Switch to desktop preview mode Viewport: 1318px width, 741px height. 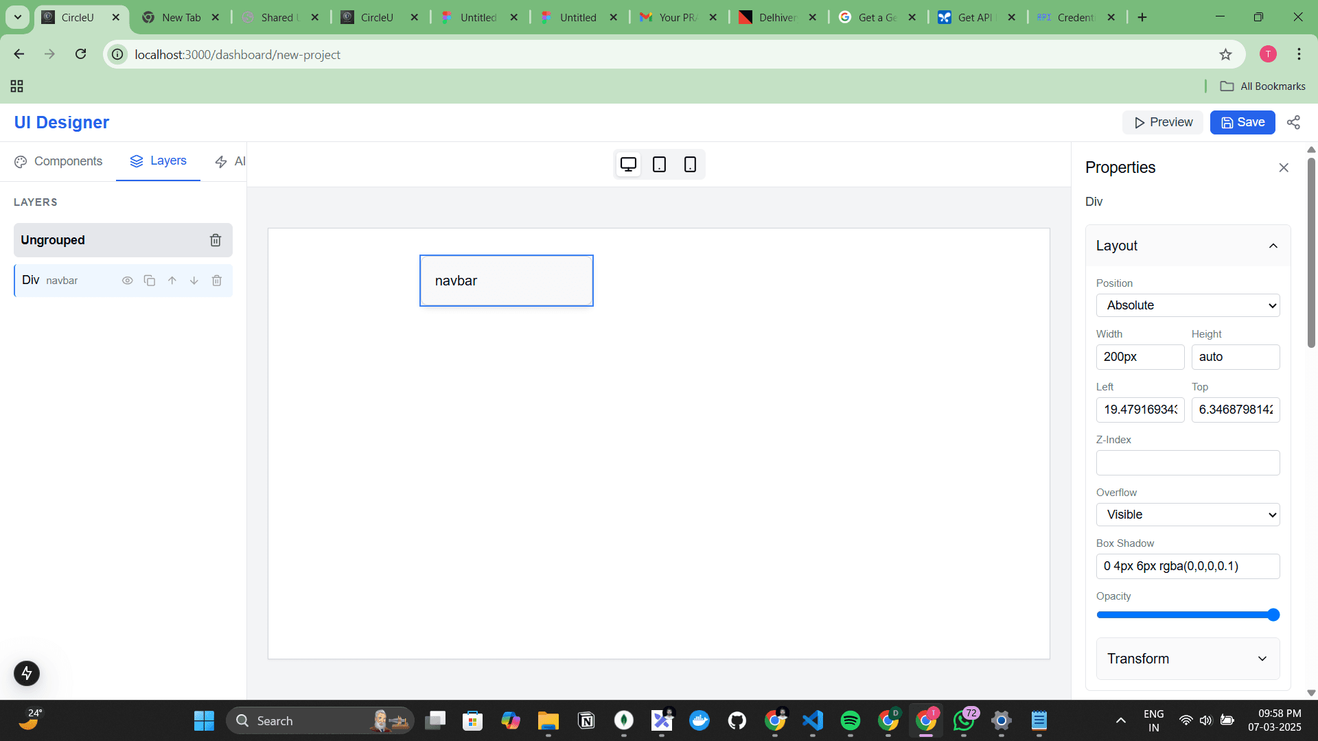tap(627, 164)
